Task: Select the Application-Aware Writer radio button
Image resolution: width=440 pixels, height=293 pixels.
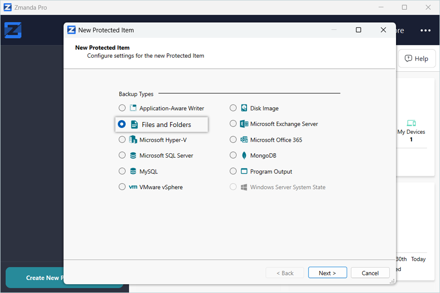Action: pyautogui.click(x=122, y=108)
